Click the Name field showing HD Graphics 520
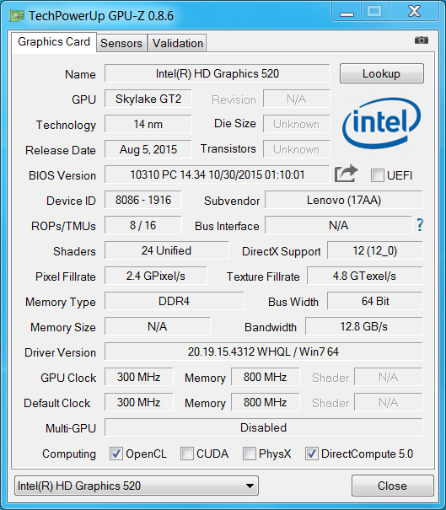The image size is (446, 510). click(218, 73)
